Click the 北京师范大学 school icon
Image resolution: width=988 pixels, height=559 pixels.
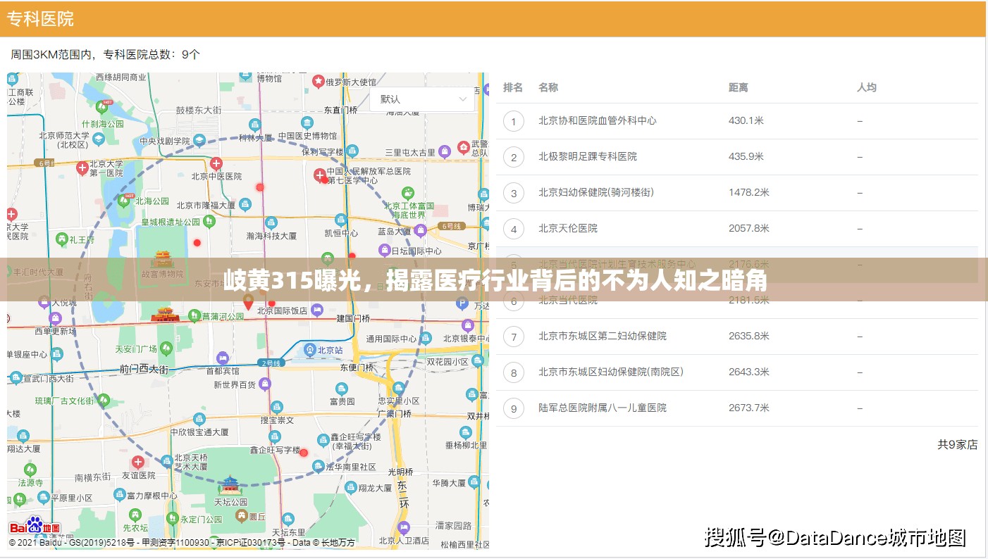point(98,139)
